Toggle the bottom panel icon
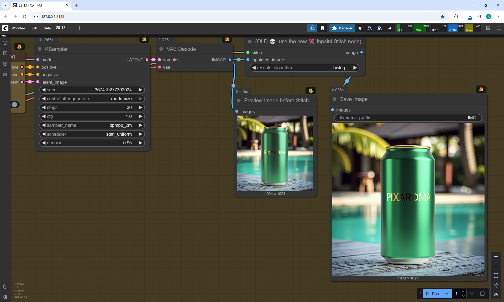 [488, 28]
